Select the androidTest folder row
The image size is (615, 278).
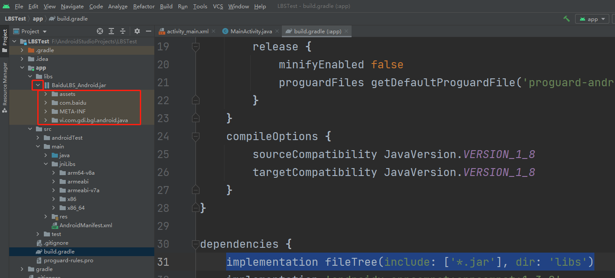click(67, 137)
